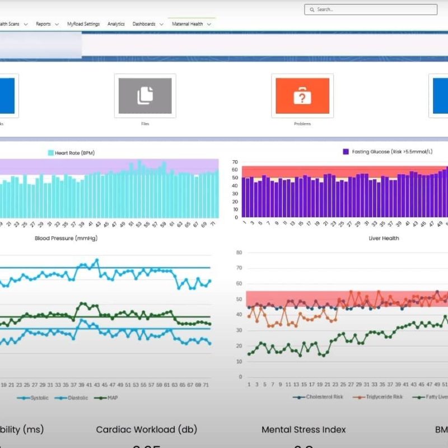Open the Maternal Health dropdown arrow
This screenshot has width=448, height=448.
tap(209, 24)
